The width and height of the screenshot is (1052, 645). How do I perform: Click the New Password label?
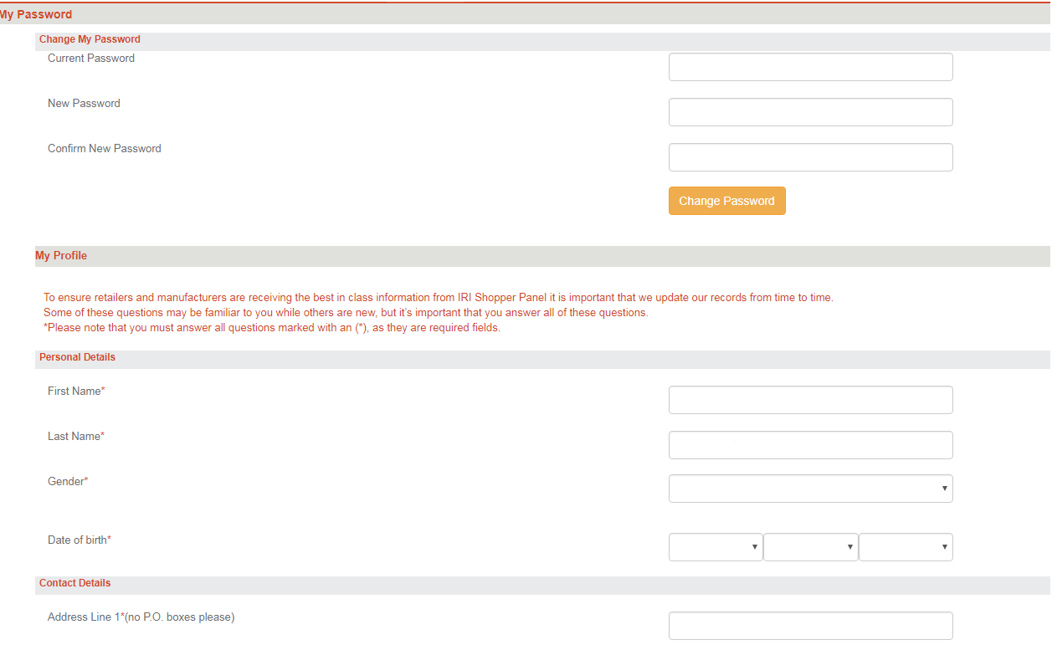point(84,104)
